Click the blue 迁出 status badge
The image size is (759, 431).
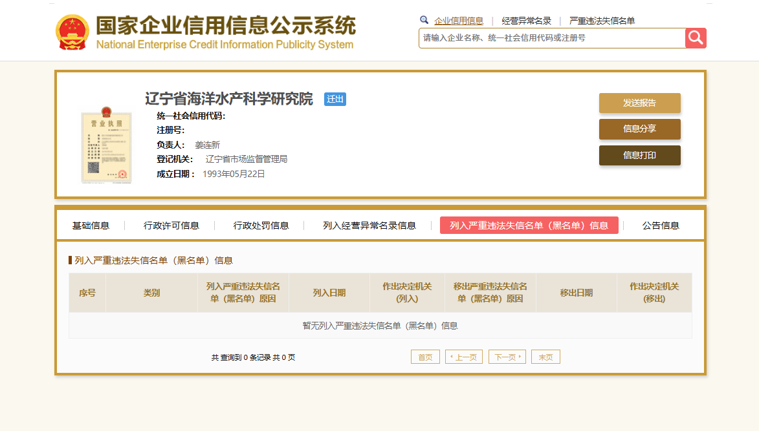[x=335, y=99]
